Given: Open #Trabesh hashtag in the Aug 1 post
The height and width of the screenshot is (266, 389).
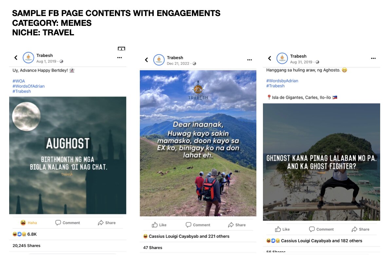Looking at the screenshot, I should pos(22,91).
